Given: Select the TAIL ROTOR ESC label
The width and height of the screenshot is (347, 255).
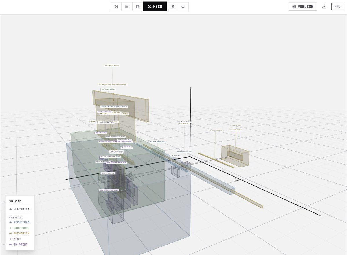Looking at the screenshot, I should point(175,156).
